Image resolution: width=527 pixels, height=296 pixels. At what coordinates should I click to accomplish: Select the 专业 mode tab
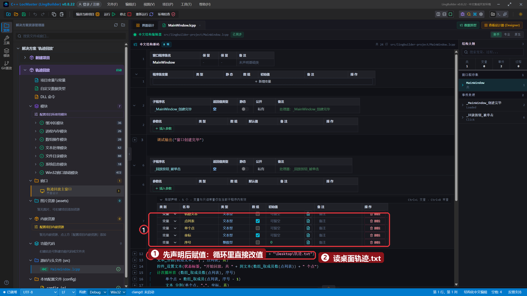point(507,35)
